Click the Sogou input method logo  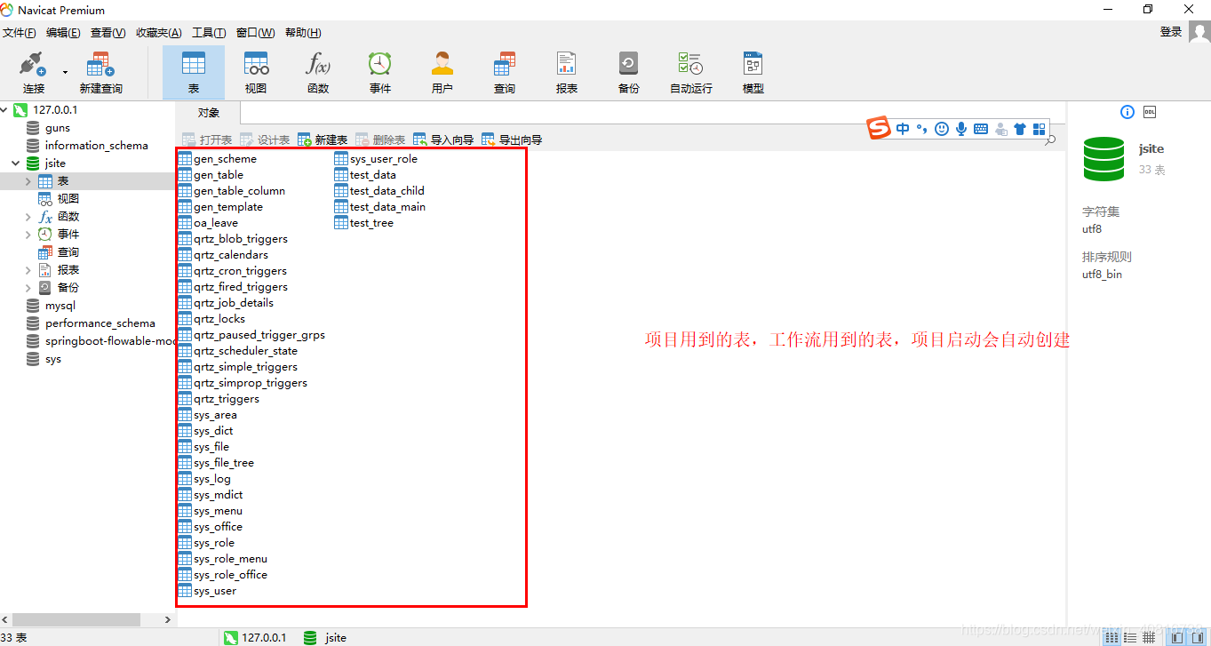click(x=879, y=129)
